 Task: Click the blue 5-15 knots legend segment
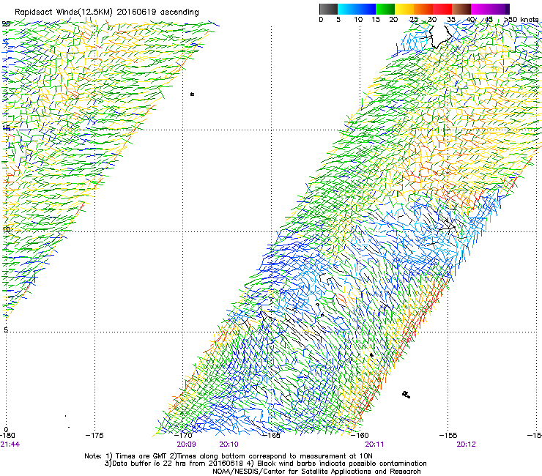(x=357, y=9)
